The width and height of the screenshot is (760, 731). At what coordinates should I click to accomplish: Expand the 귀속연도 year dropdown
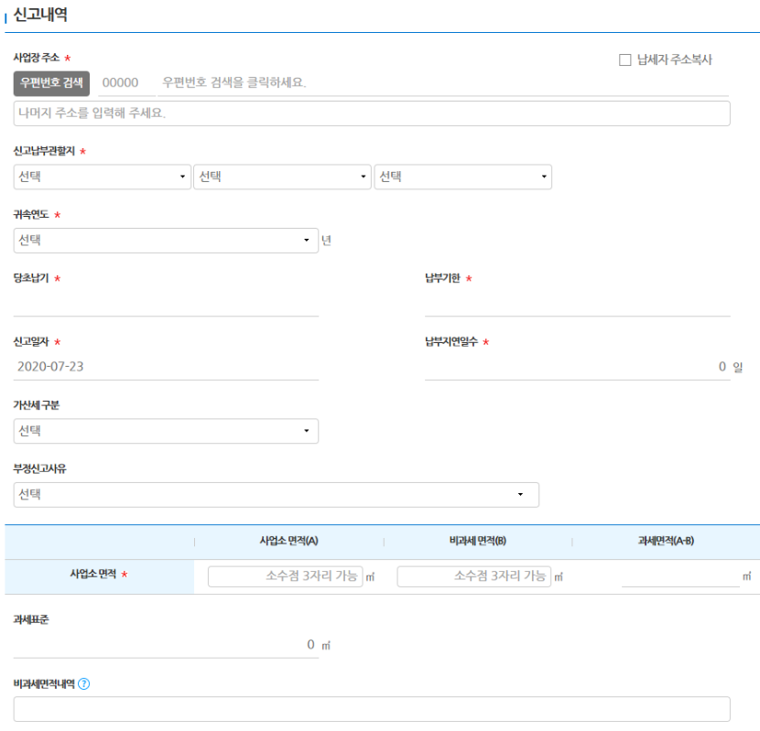pos(166,241)
